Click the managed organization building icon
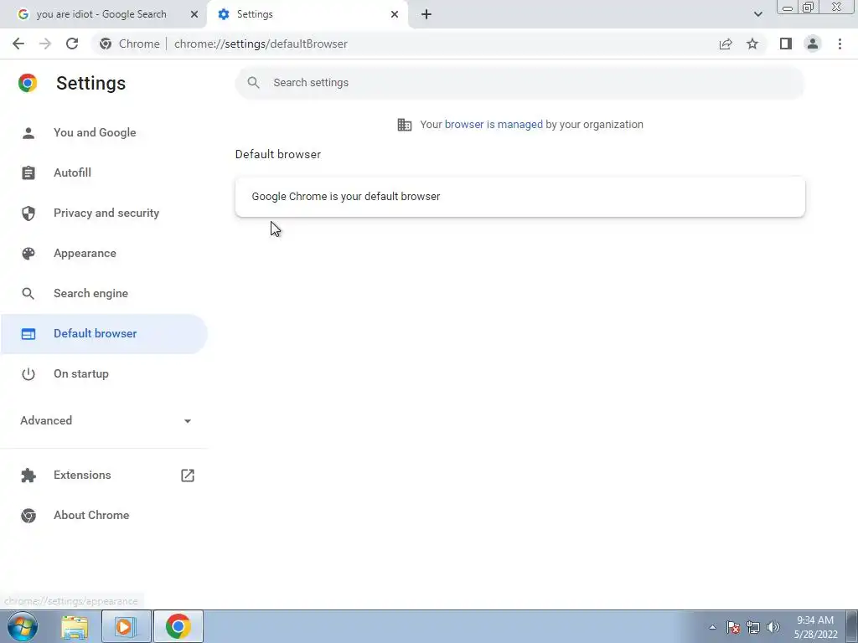 (405, 125)
